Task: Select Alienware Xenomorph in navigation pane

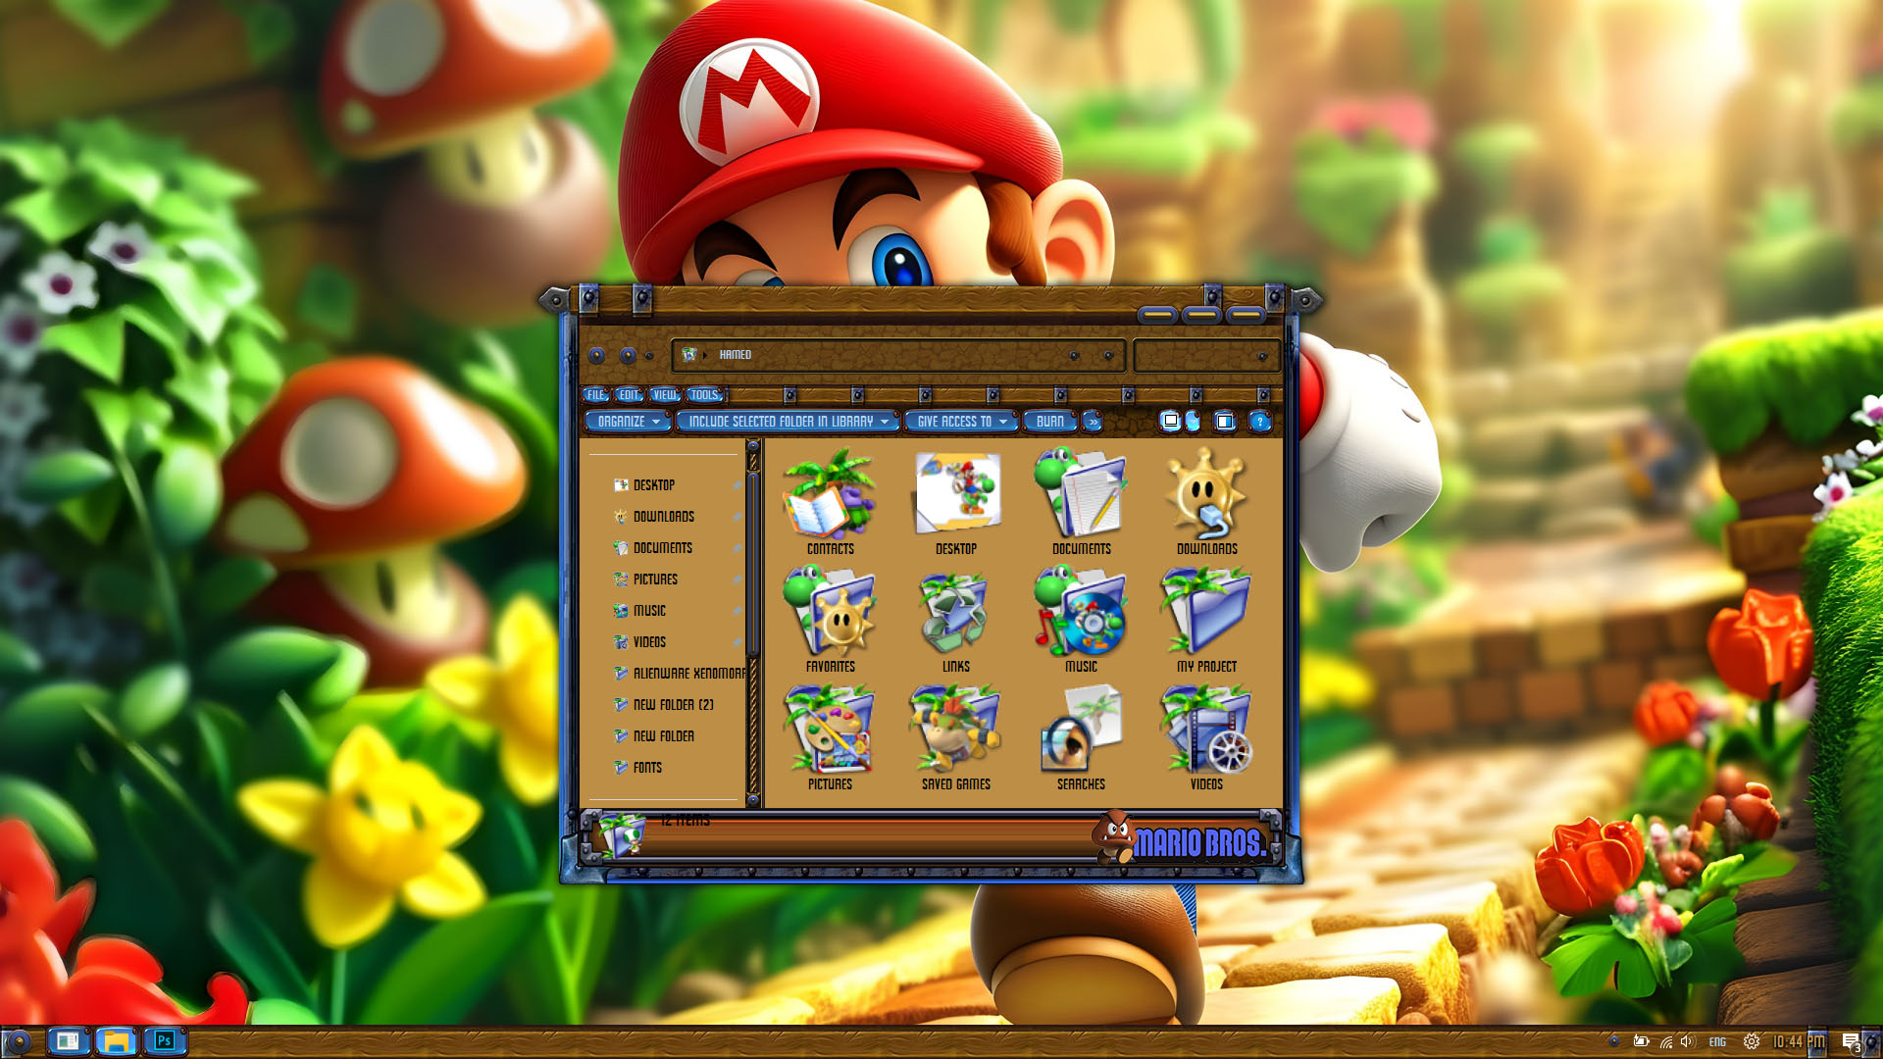Action: tap(687, 674)
